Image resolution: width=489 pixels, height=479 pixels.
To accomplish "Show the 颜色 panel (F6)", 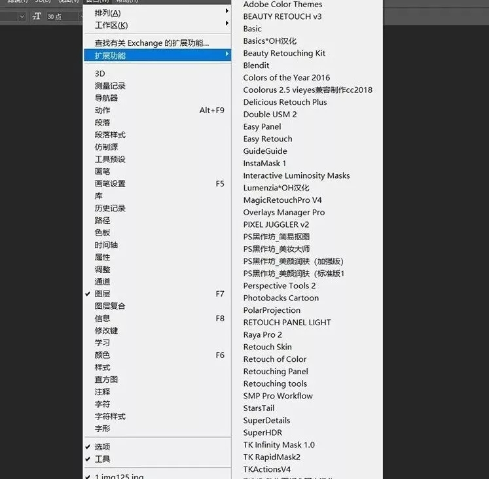I will (158, 355).
